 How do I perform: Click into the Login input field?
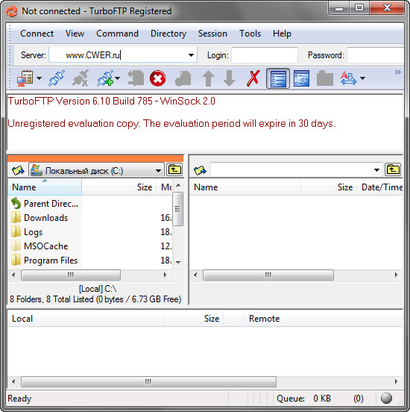point(265,55)
